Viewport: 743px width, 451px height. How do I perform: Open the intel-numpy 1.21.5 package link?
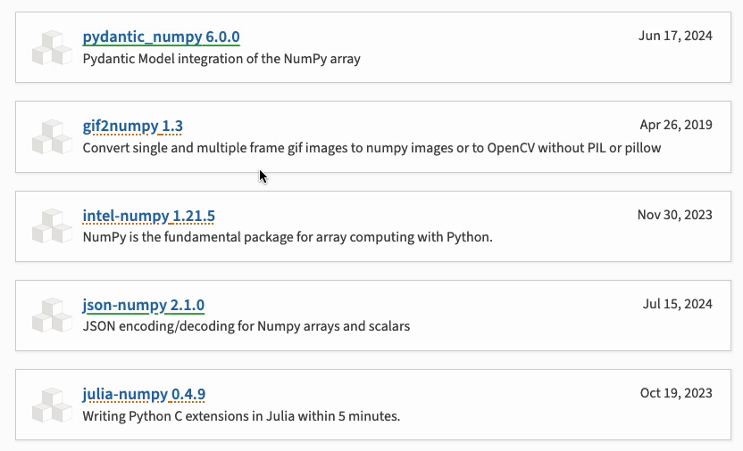(148, 216)
